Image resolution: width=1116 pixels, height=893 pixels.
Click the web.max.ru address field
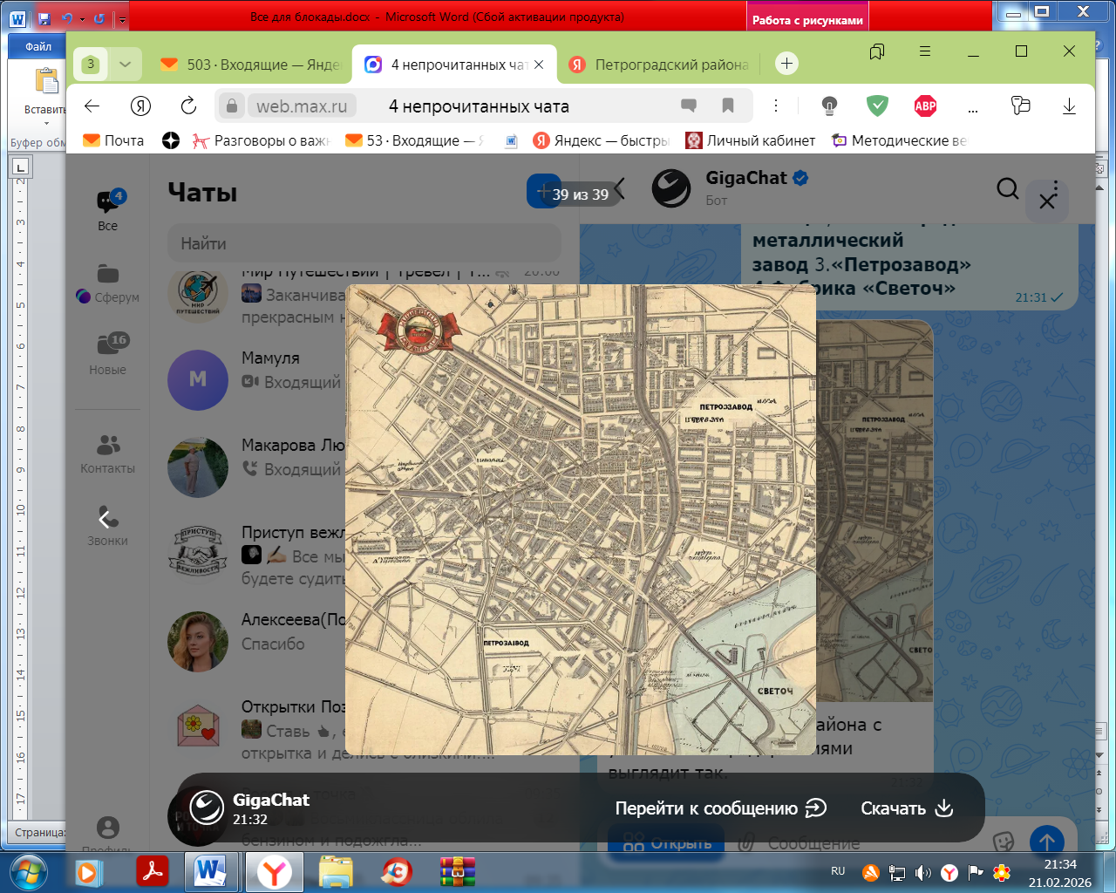point(301,106)
